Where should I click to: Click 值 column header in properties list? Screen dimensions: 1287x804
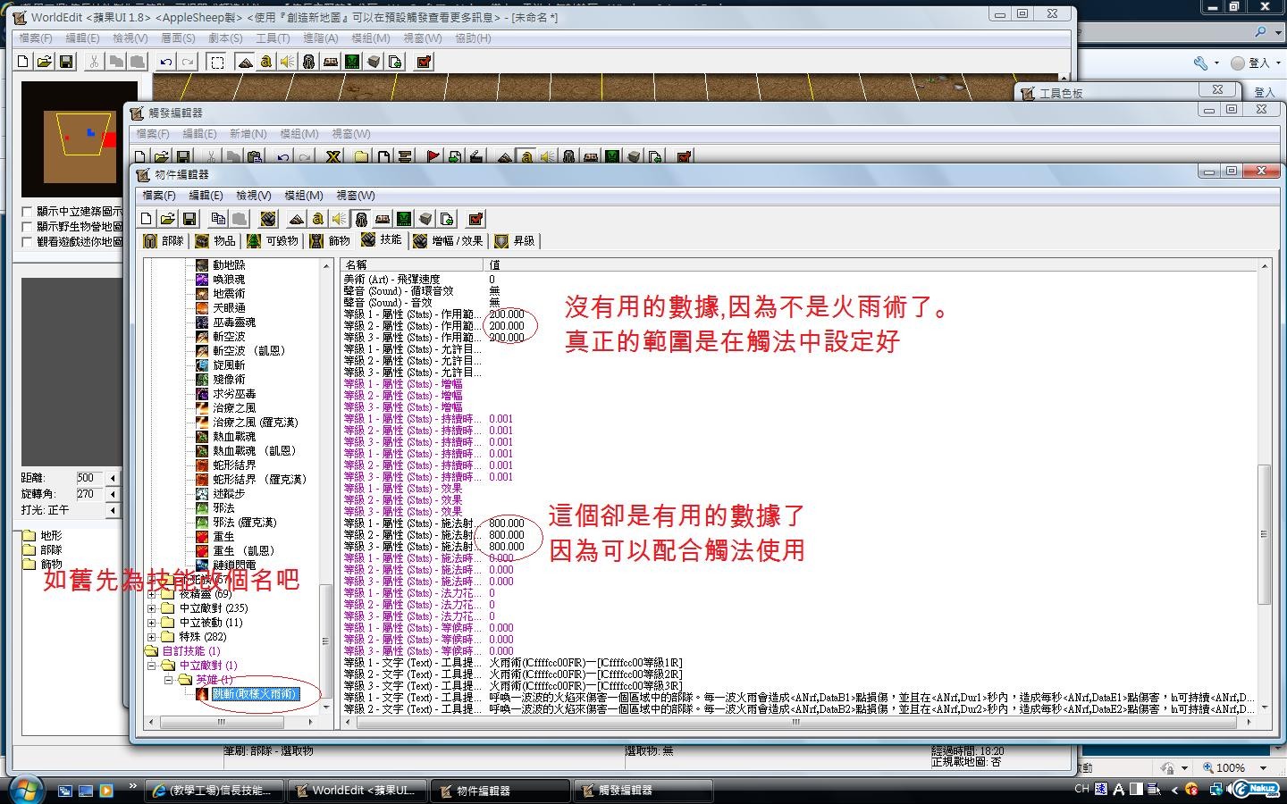(871, 265)
